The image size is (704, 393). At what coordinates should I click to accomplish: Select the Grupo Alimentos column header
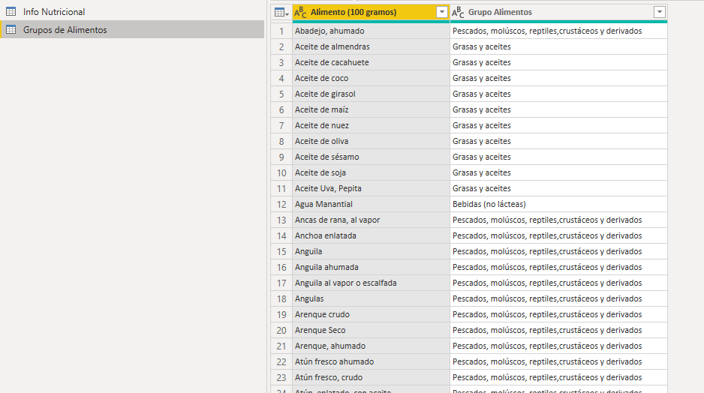[558, 12]
